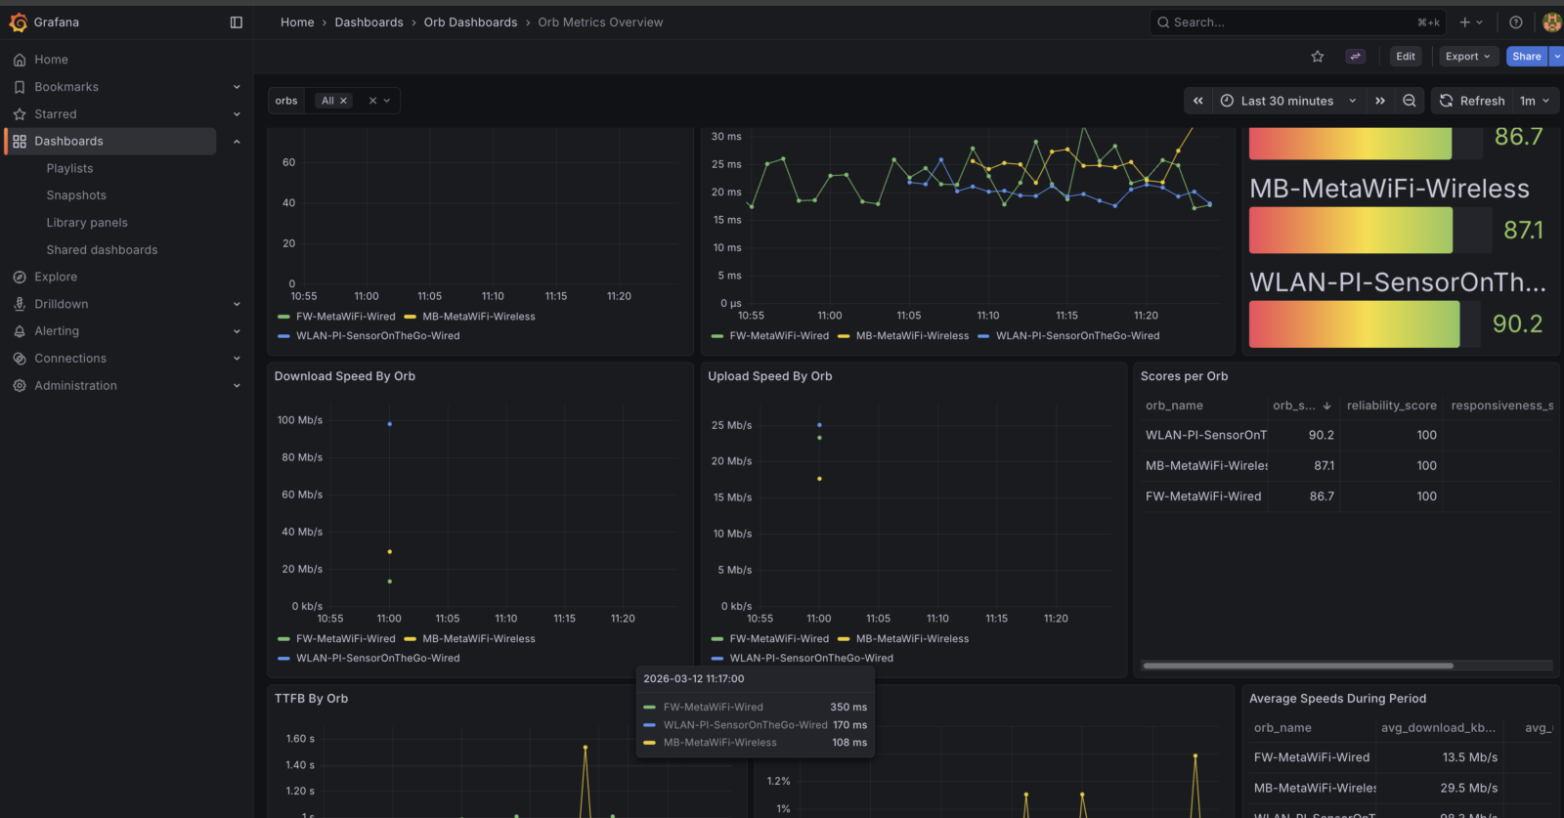Toggle WLAN-PI-SensorOnTheGo-Wired series in latency chart legend
Viewport: 1564px width, 818px height.
1077,336
